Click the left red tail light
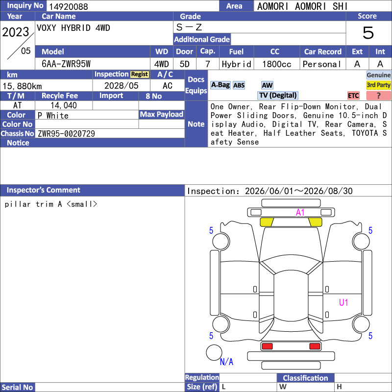The height and width of the screenshot is (392, 392). (x=267, y=346)
